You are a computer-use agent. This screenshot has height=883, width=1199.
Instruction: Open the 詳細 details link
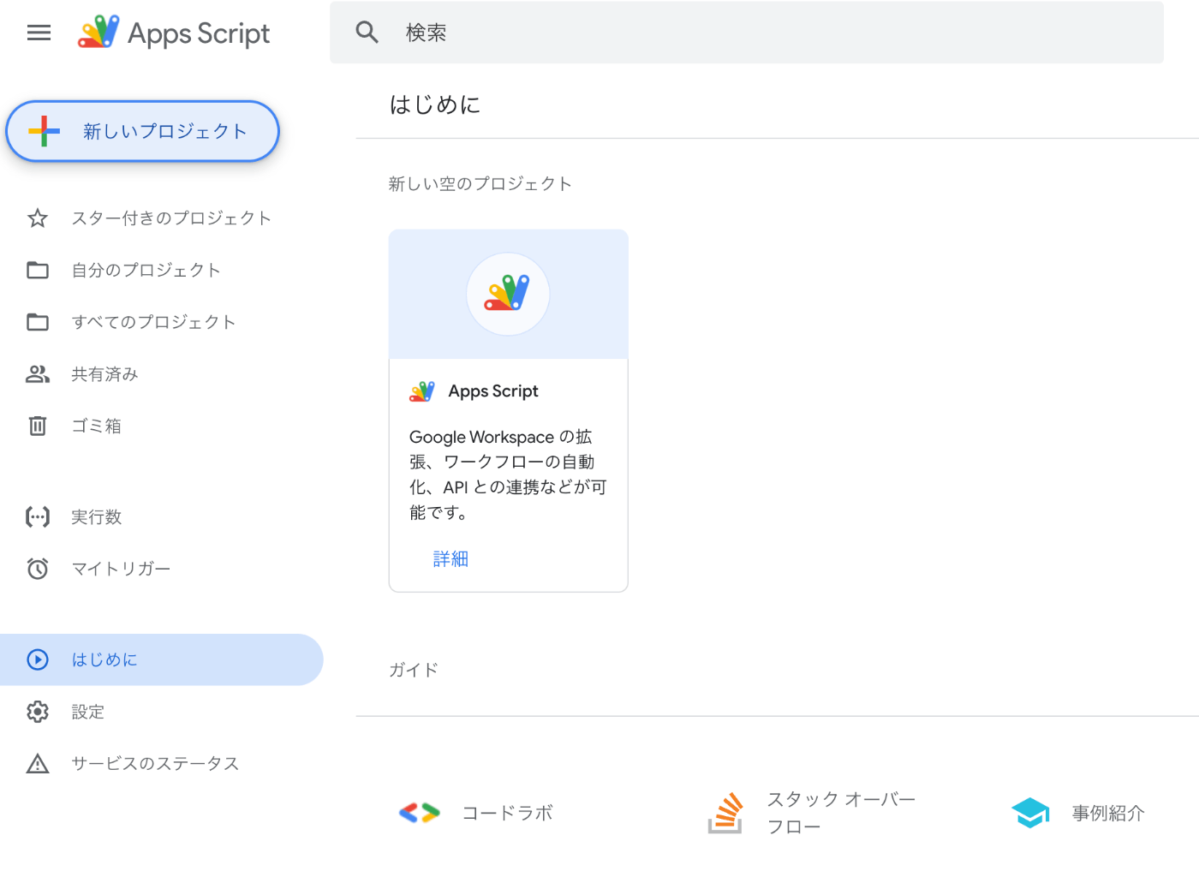point(450,559)
